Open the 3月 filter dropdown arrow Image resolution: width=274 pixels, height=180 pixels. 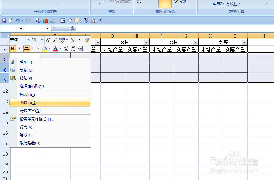pyautogui.click(x=195, y=42)
